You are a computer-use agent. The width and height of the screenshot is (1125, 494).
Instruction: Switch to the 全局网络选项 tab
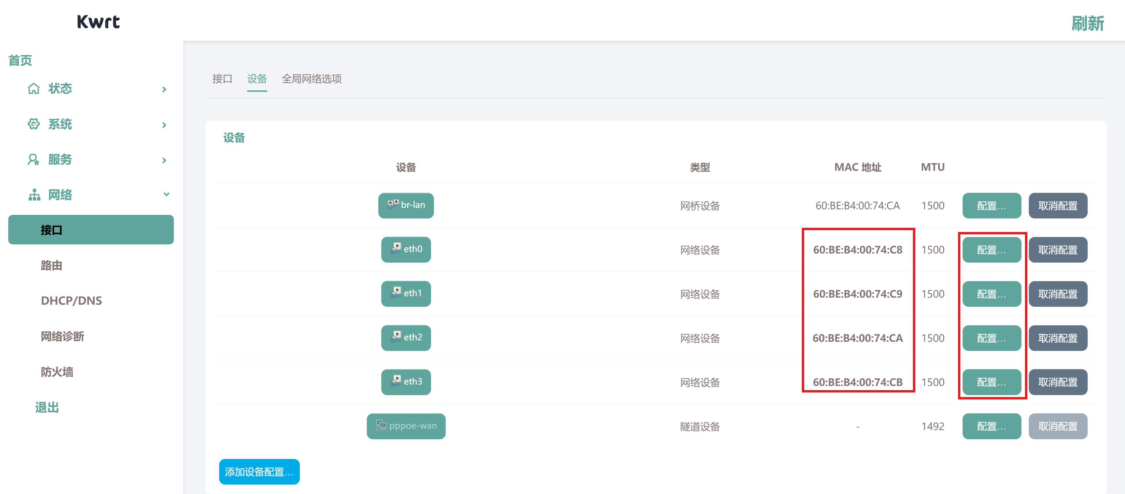coord(311,79)
